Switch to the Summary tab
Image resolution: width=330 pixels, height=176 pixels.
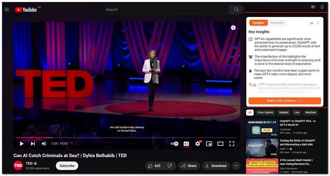[277, 23]
